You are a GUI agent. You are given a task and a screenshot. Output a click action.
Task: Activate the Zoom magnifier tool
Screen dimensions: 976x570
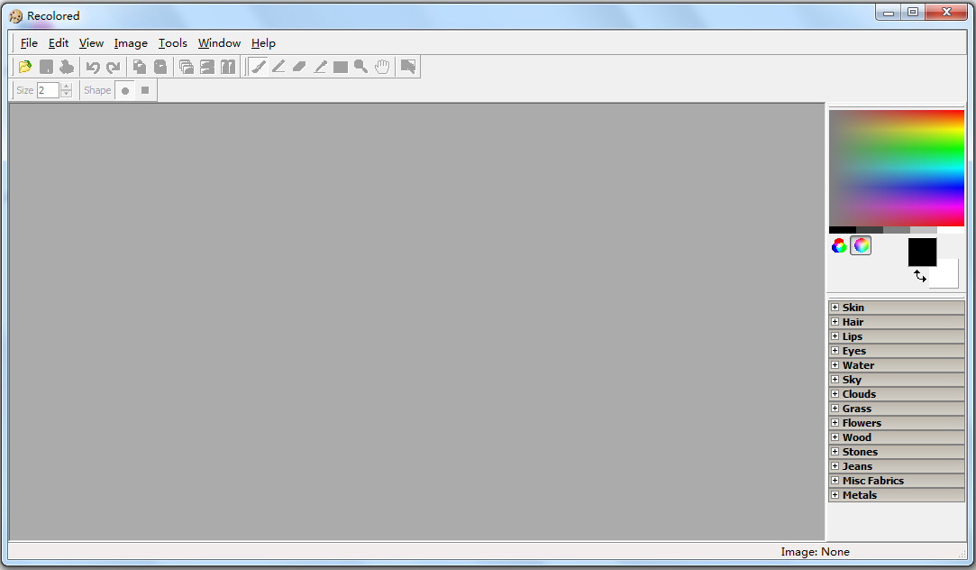point(360,66)
